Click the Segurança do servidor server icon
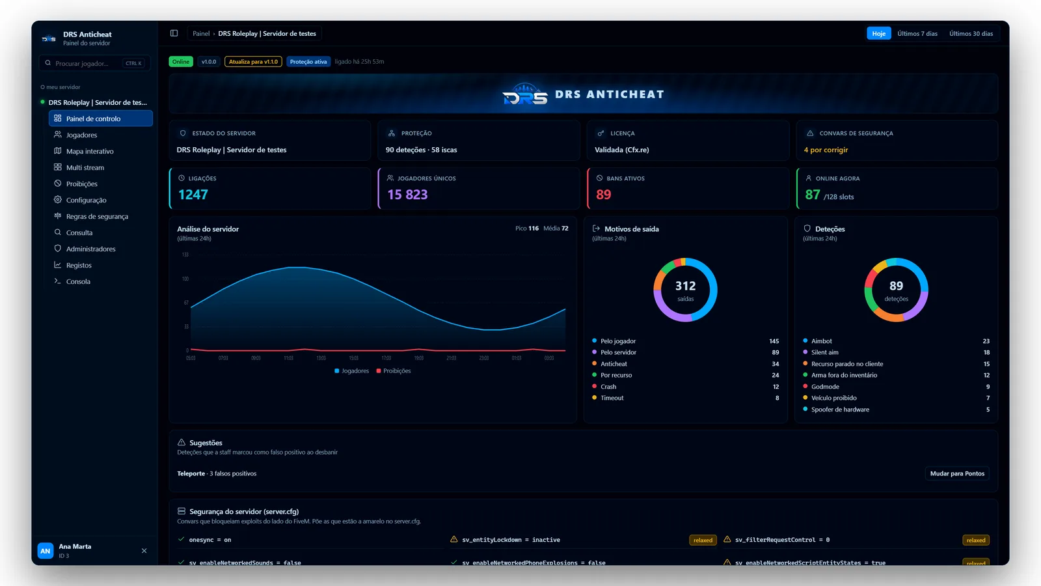Screen dimensions: 1041x586 click(x=182, y=511)
